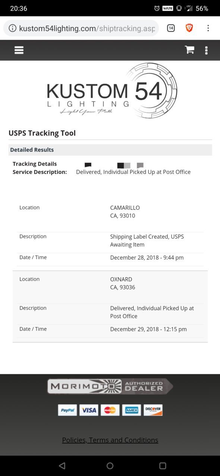The height and width of the screenshot is (476, 220).
Task: Open the shopping cart
Action: point(189,50)
